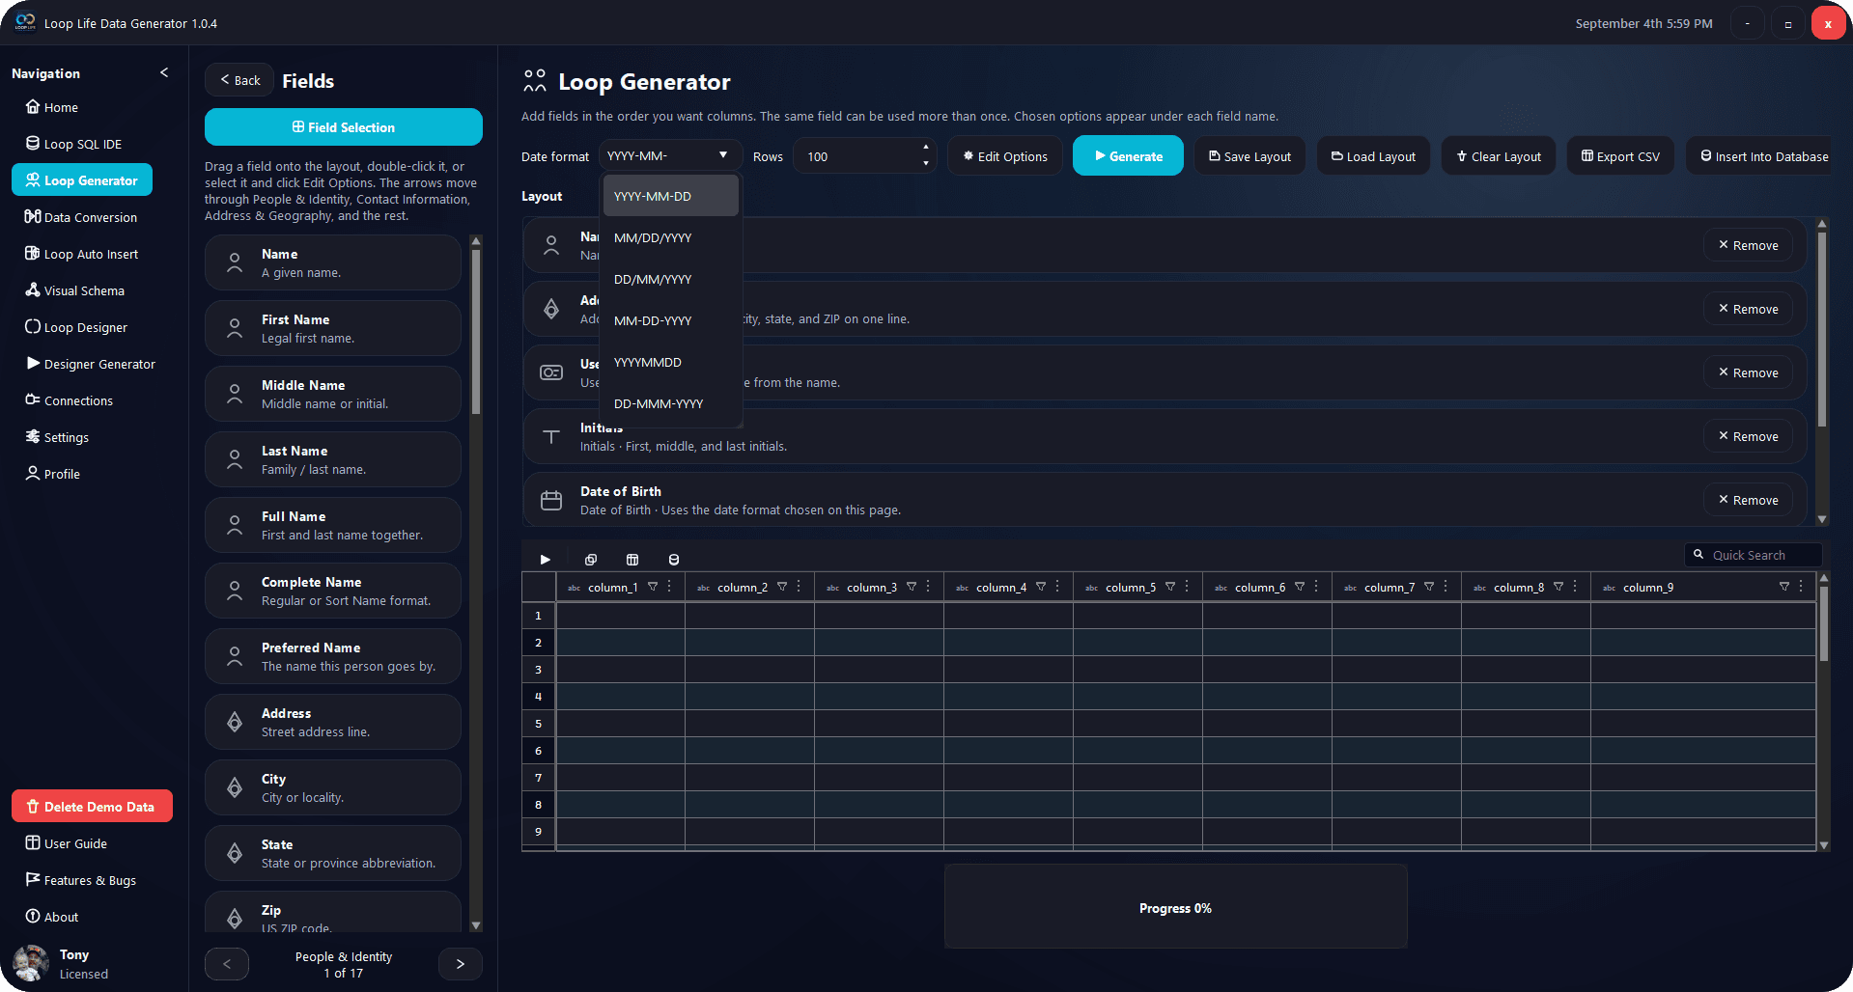Open Loop Auto Insert page
This screenshot has height=992, width=1853.
(82, 254)
